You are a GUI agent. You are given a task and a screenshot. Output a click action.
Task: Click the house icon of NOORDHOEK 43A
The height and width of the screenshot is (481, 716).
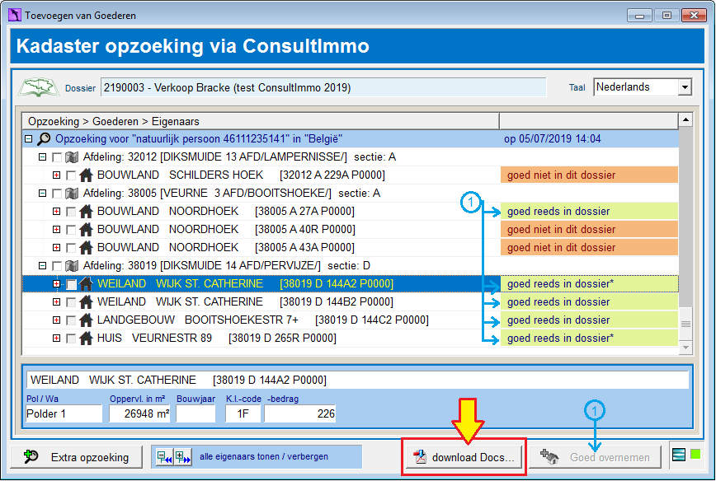[86, 248]
